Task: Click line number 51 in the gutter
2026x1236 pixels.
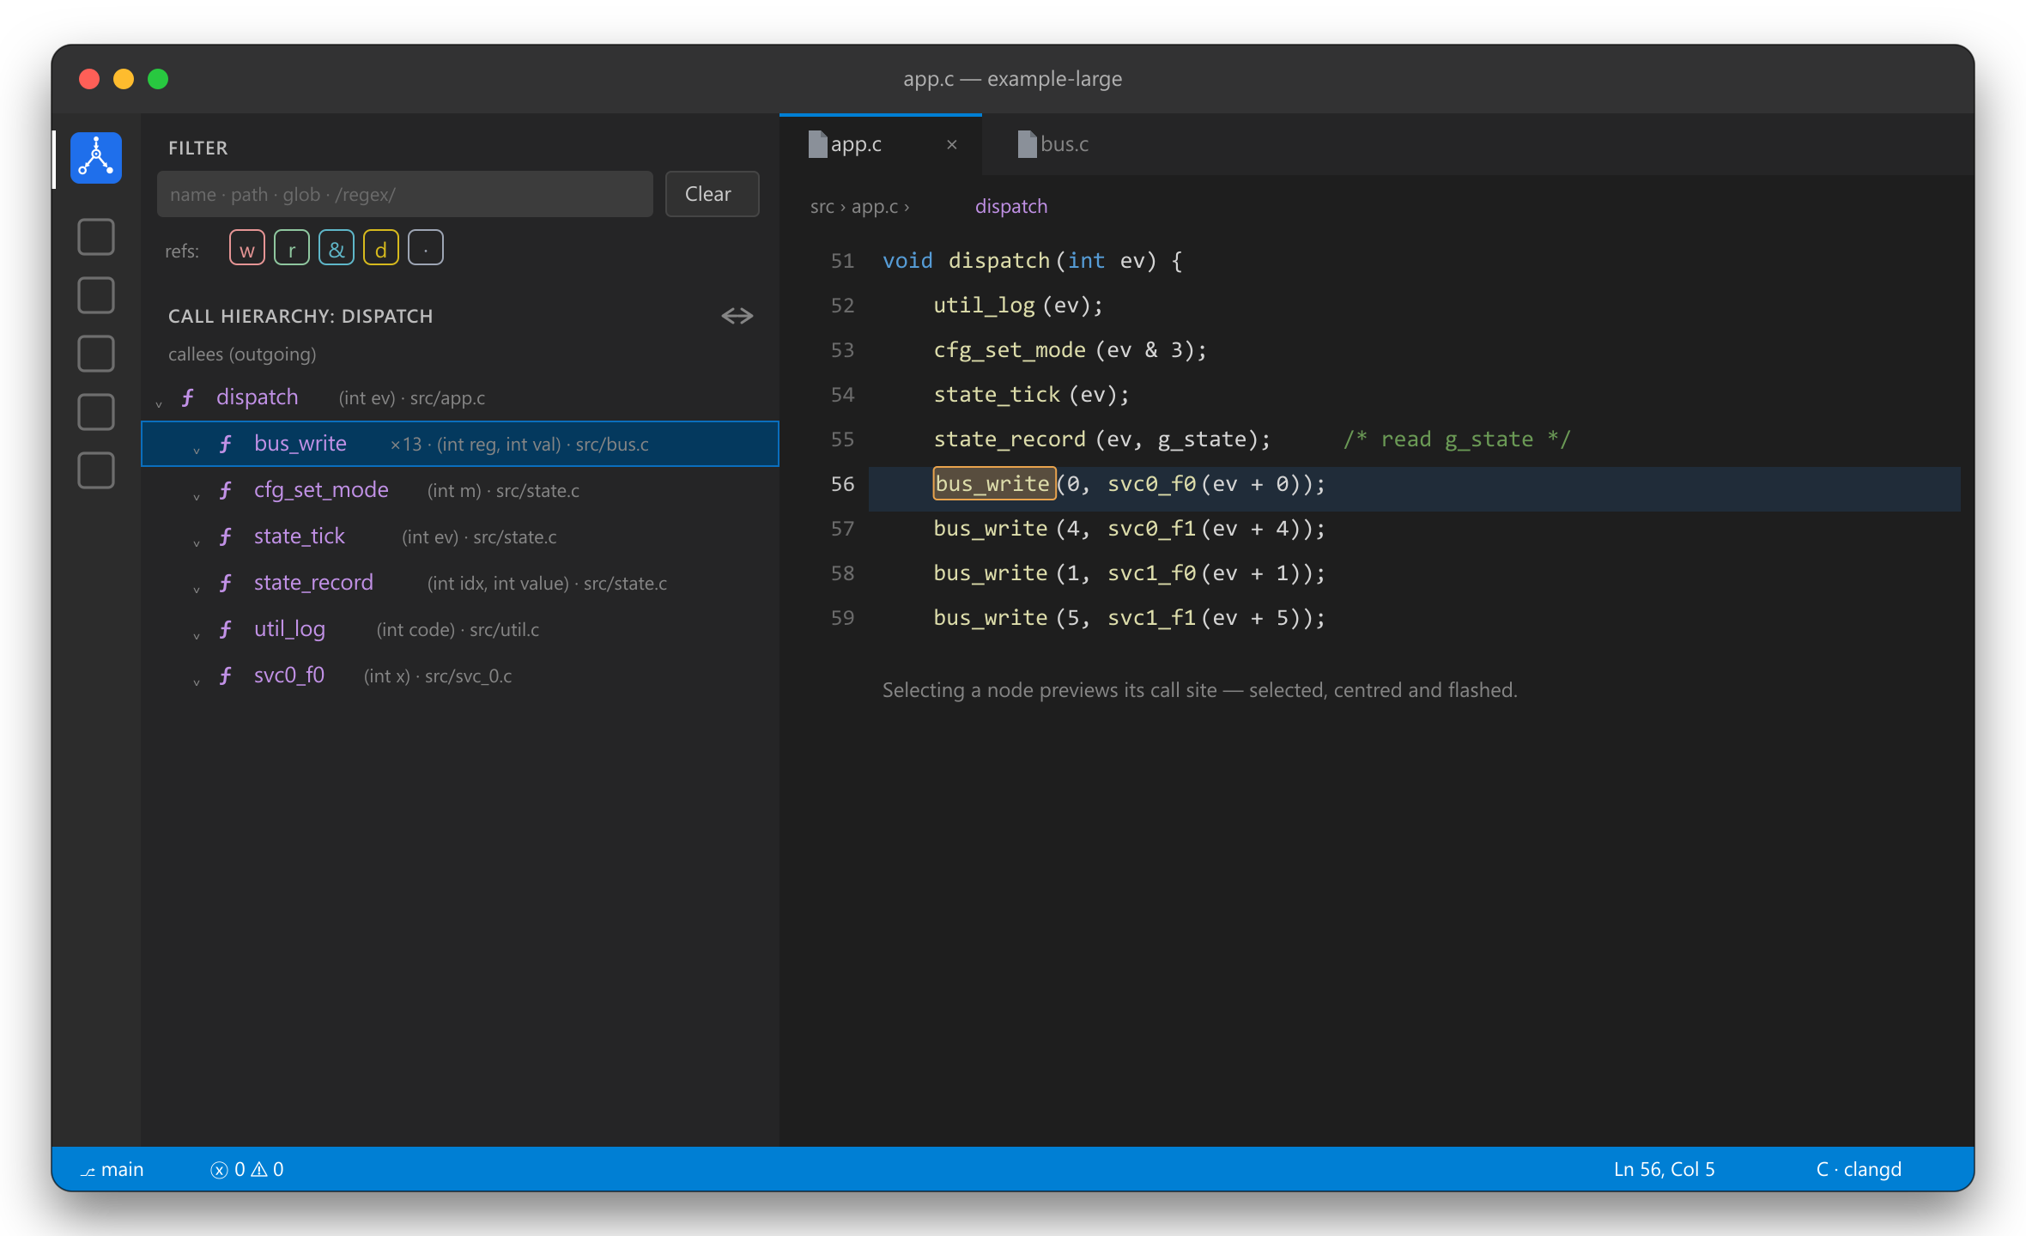Action: [x=842, y=261]
